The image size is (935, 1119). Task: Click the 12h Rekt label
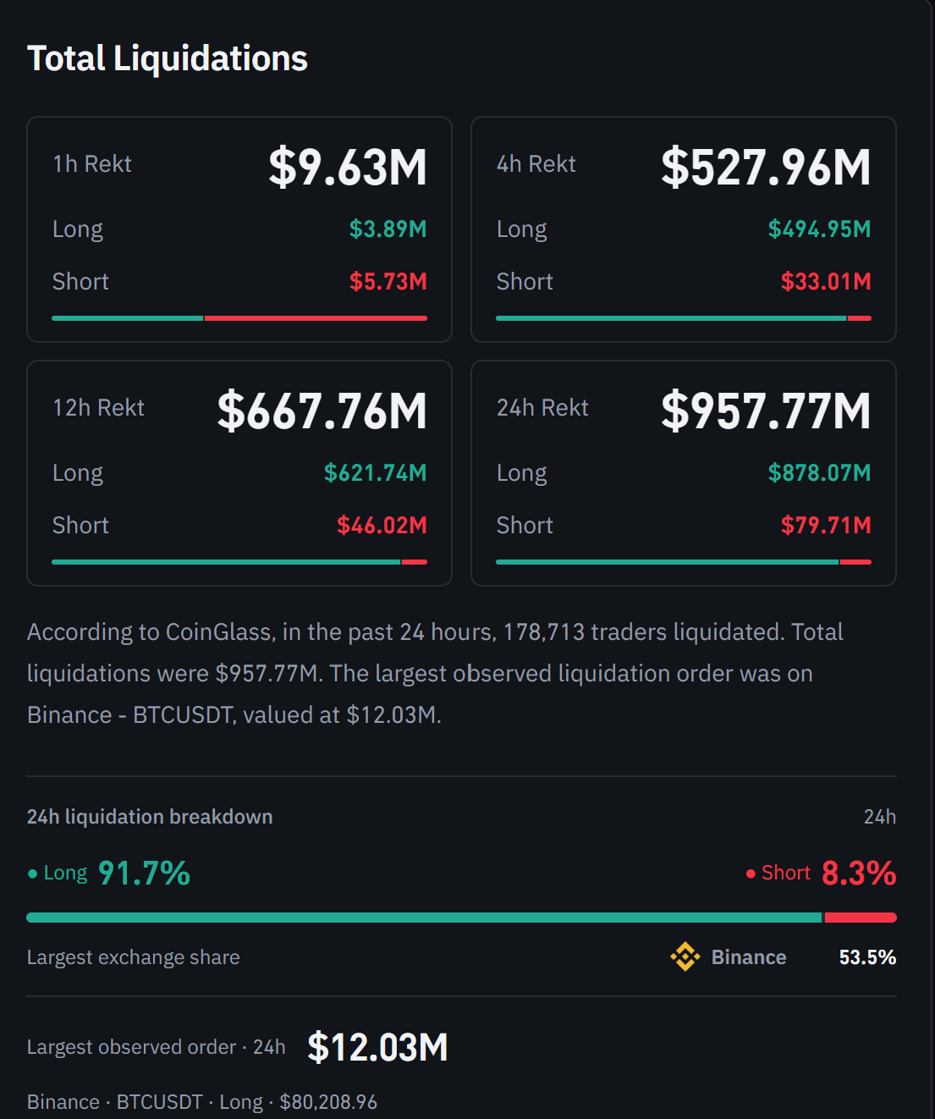[x=99, y=408]
